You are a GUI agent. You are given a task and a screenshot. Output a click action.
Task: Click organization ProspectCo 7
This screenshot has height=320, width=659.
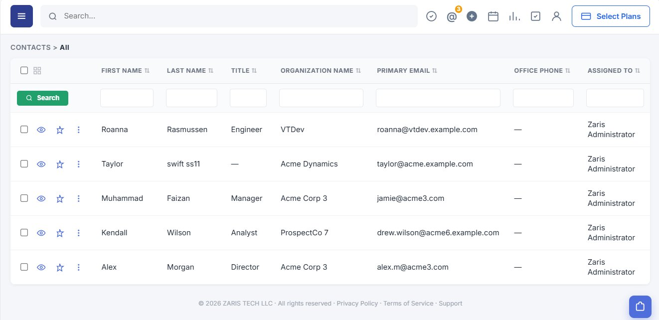pos(305,233)
